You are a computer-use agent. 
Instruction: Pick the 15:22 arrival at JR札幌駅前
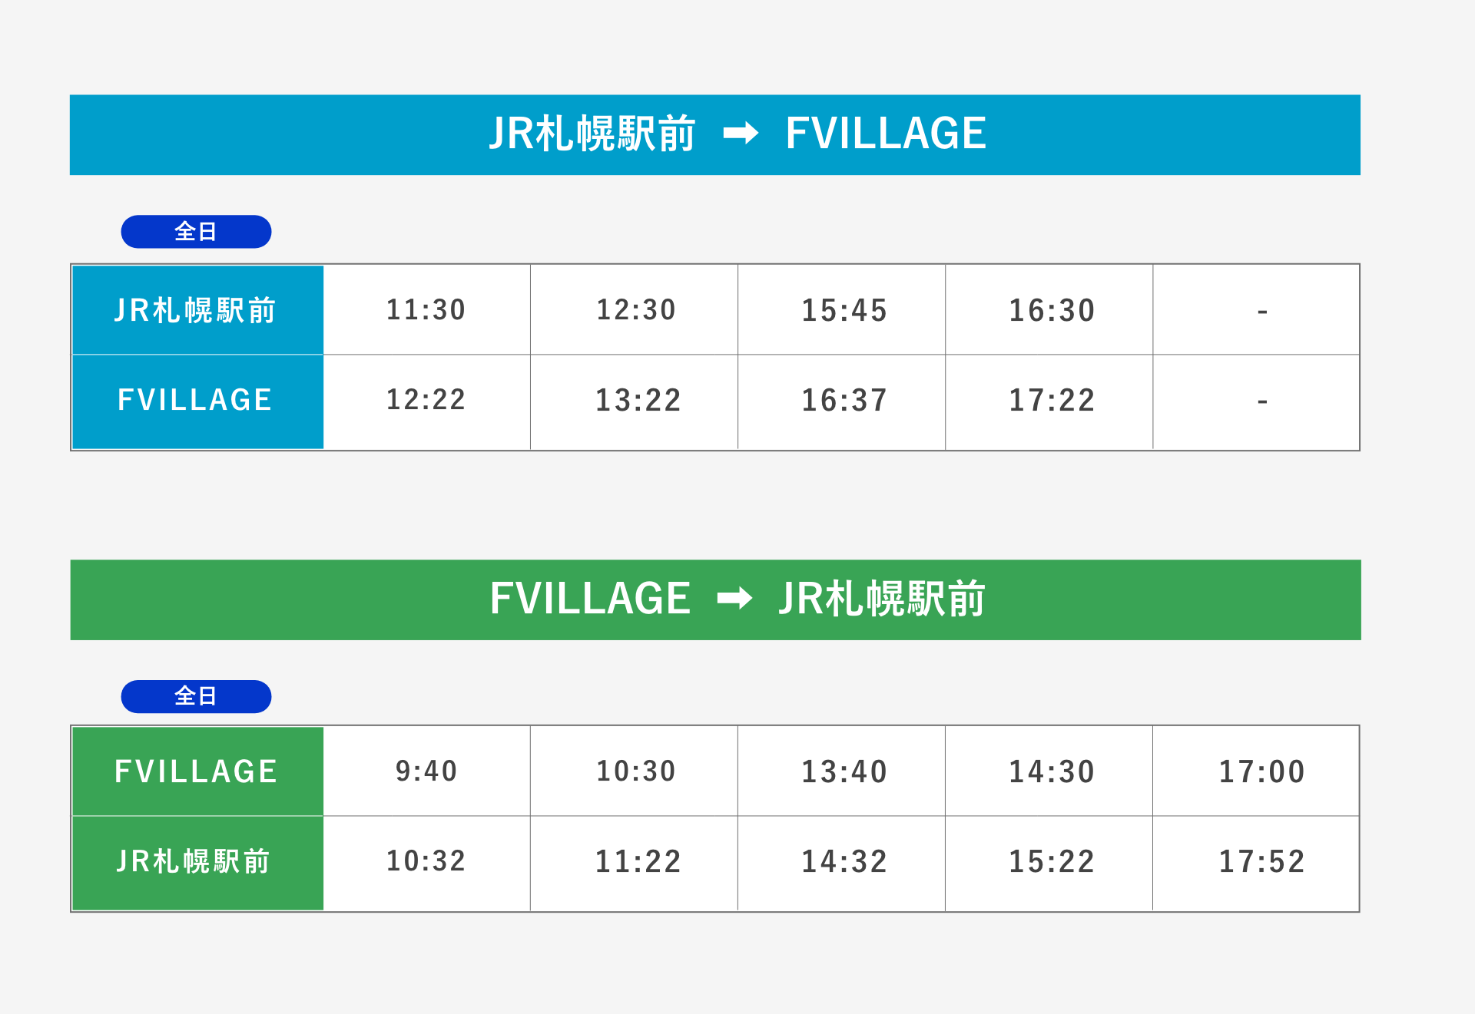[1052, 862]
